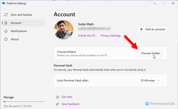Viewport: 178px width, 109px height.
Task: Open the Privacy Settings link
Action: coord(111,36)
